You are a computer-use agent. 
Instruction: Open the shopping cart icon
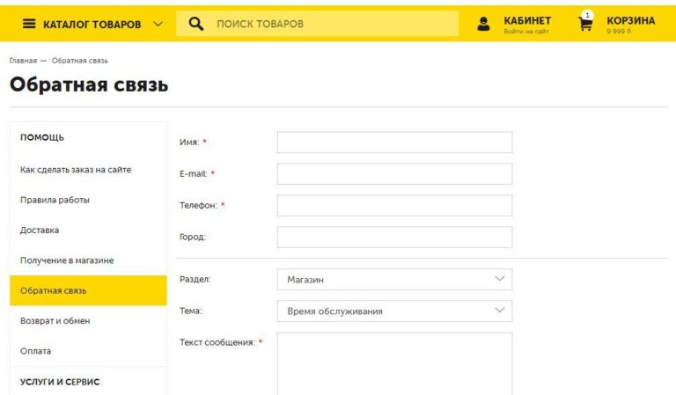click(585, 24)
